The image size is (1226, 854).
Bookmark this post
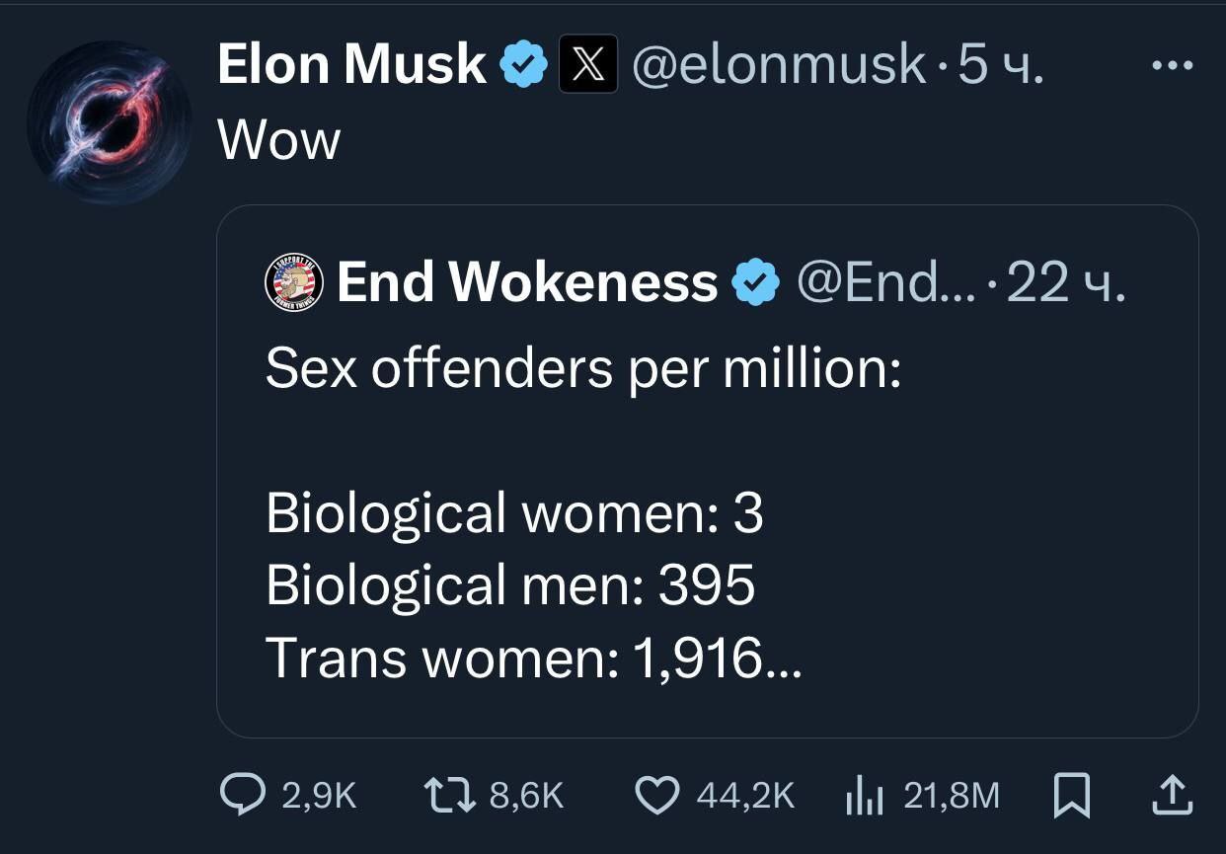pos(1072,796)
